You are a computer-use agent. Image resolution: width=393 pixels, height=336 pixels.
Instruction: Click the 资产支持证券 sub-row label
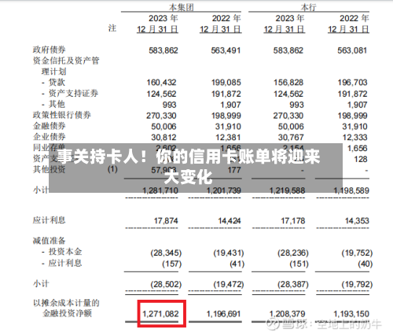73,94
